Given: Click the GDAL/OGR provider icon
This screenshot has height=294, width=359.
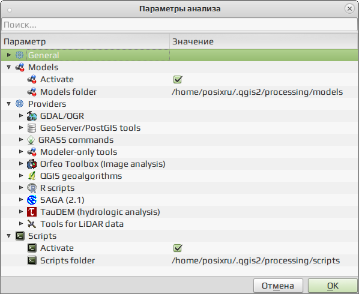Looking at the screenshot, I should pos(32,116).
